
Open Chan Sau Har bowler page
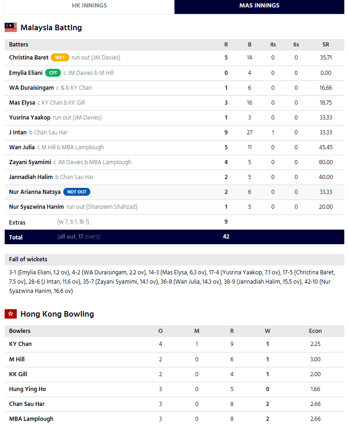pyautogui.click(x=27, y=404)
